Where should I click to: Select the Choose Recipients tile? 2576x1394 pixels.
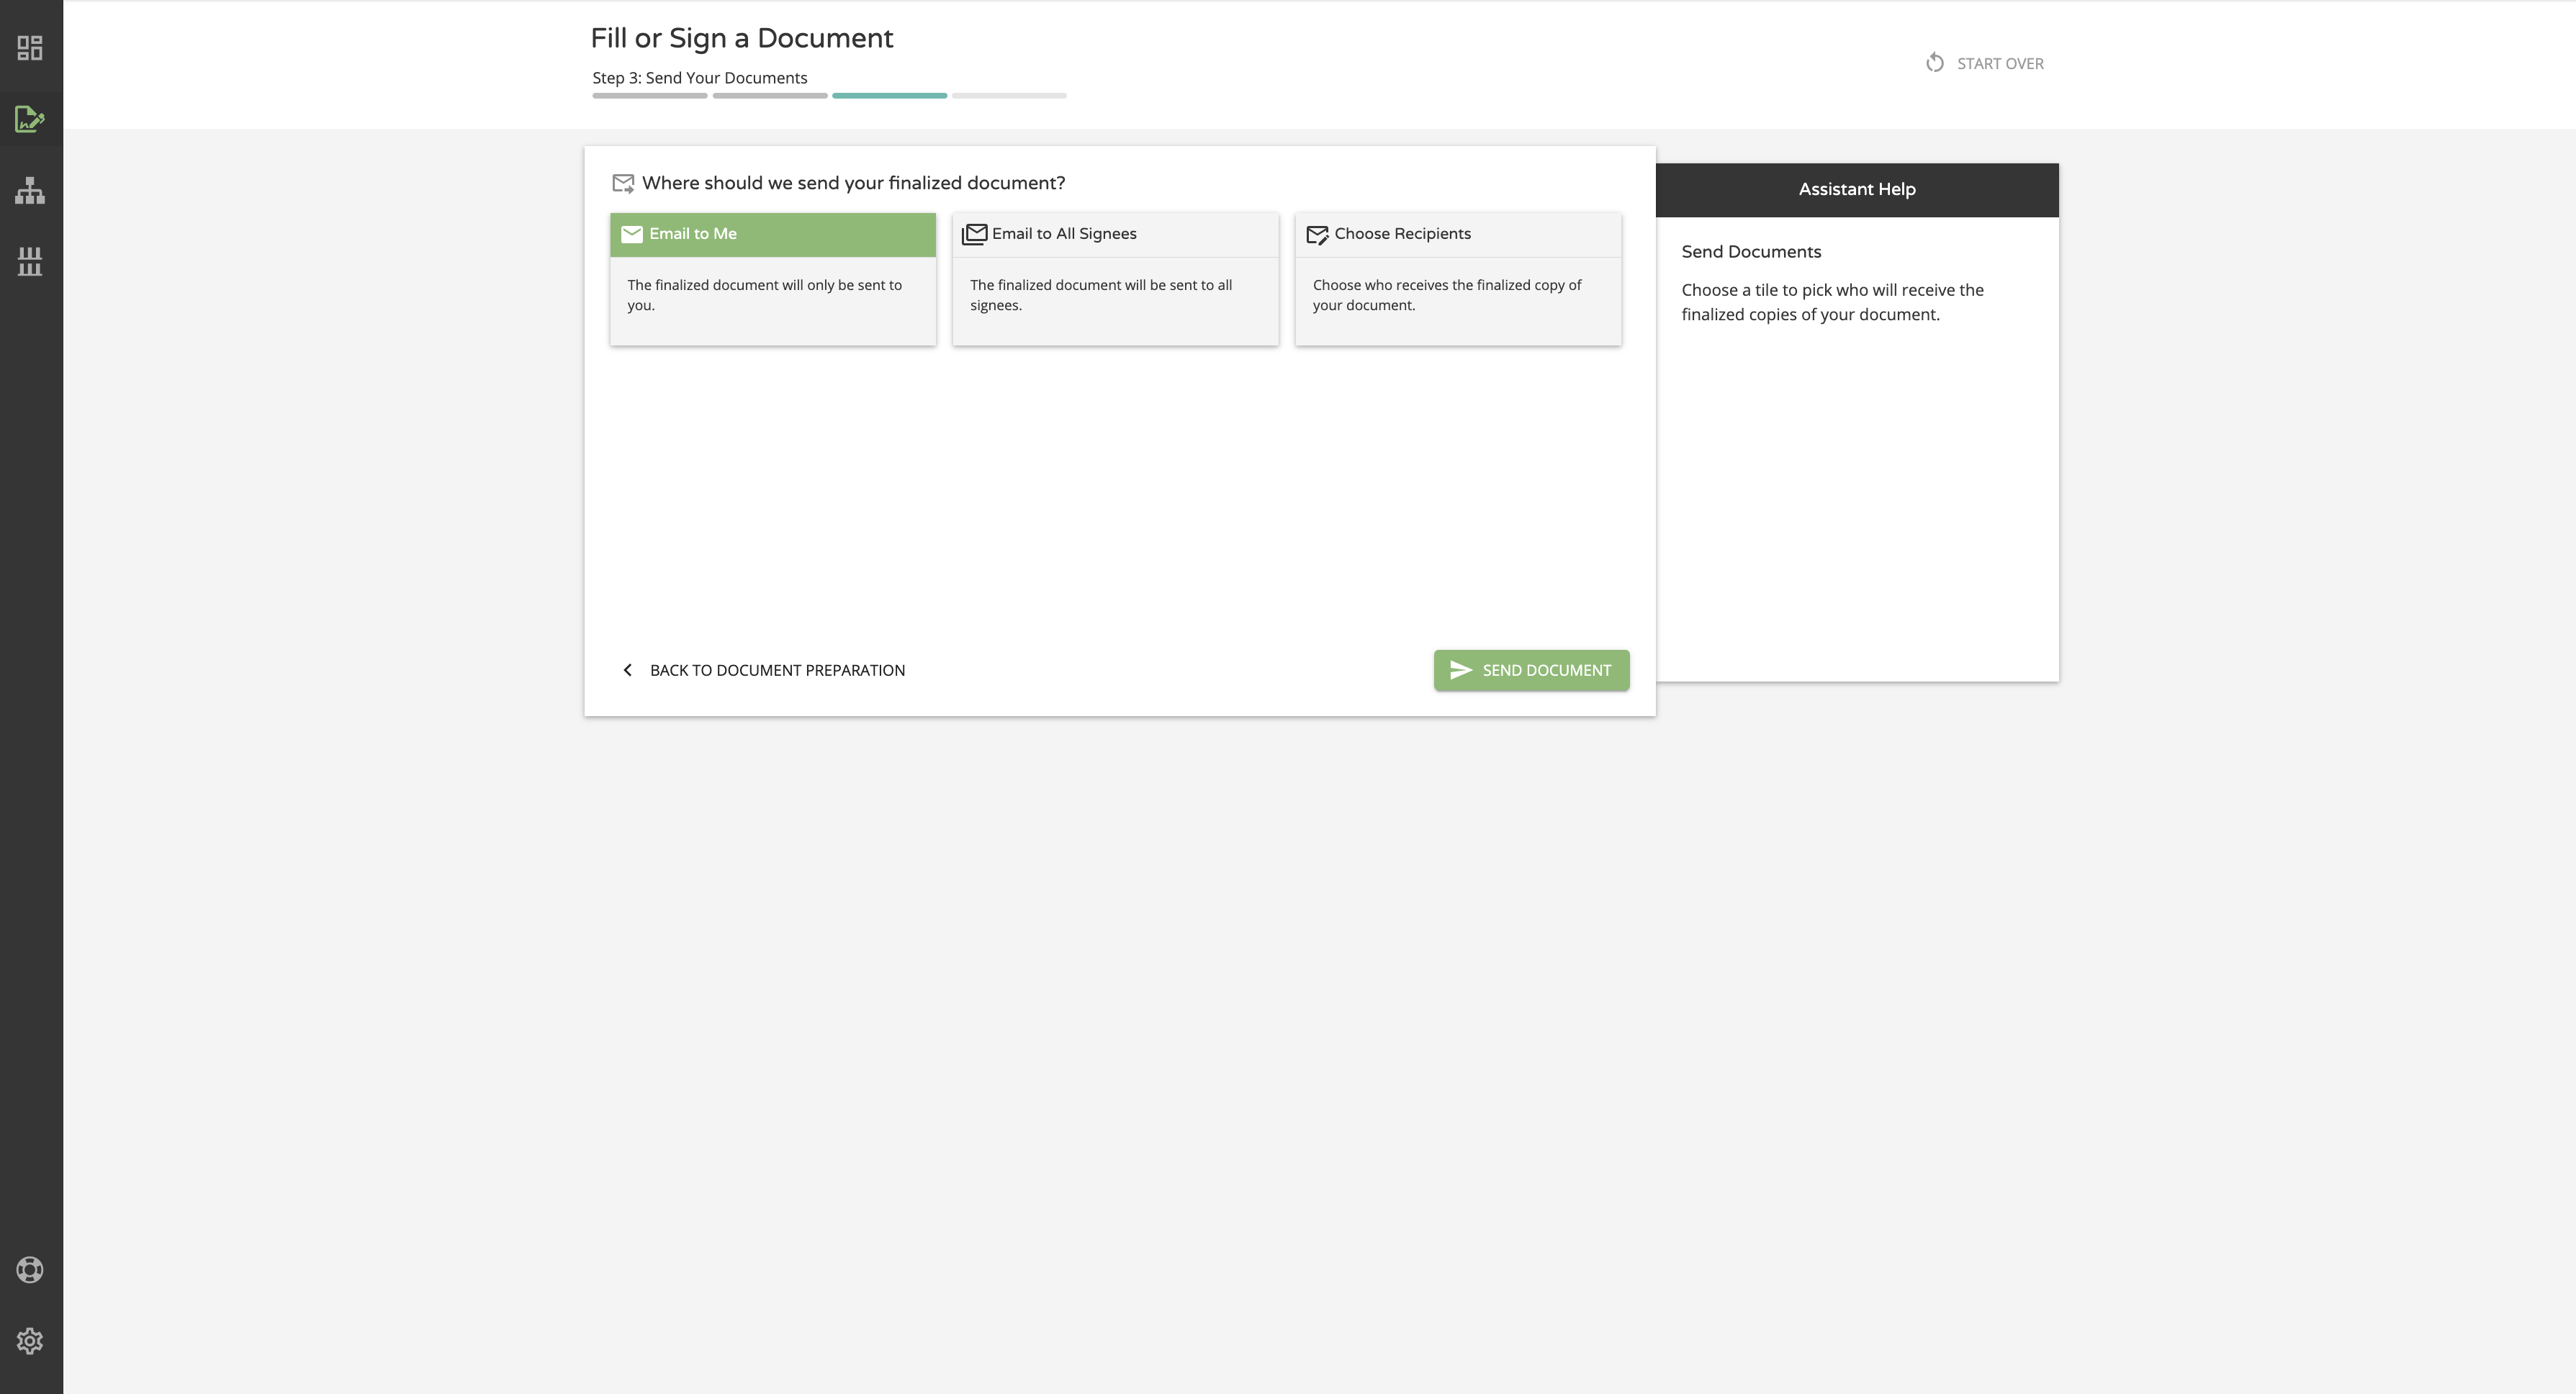tap(1457, 279)
